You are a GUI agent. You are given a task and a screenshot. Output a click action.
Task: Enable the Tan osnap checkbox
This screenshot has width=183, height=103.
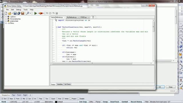coord(44,99)
